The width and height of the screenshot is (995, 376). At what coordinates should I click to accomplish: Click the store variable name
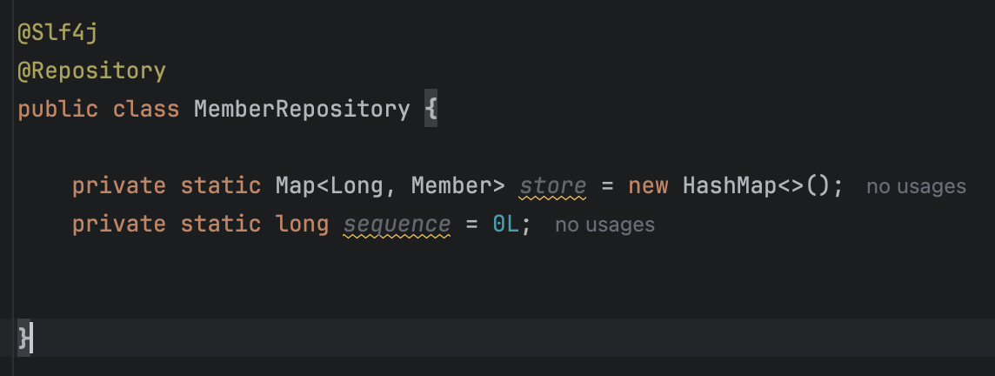(553, 185)
